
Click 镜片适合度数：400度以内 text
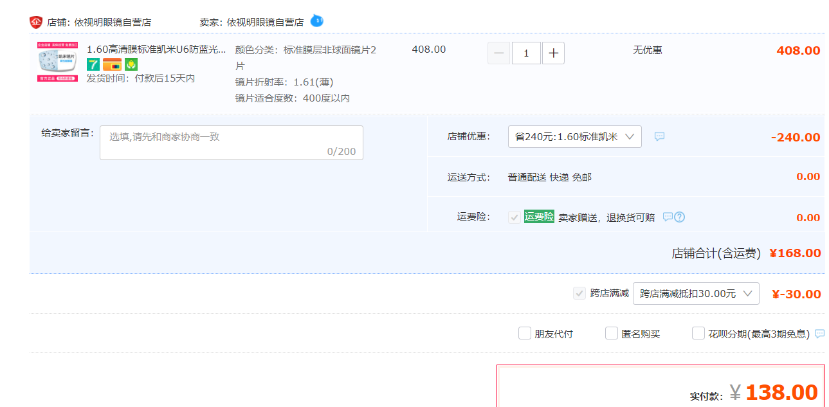click(293, 98)
